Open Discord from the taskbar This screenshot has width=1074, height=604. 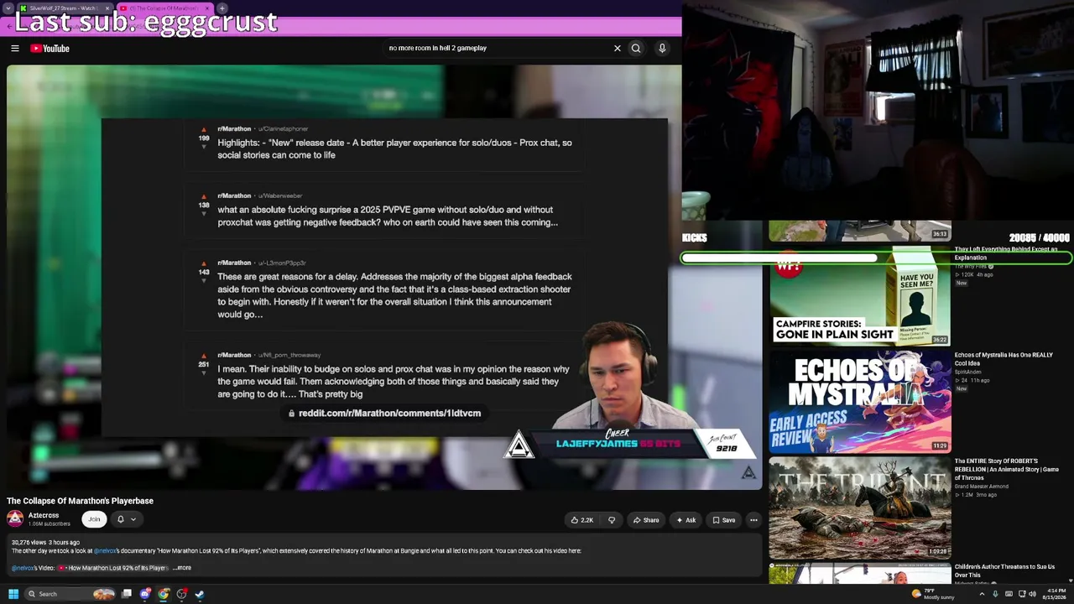(145, 594)
